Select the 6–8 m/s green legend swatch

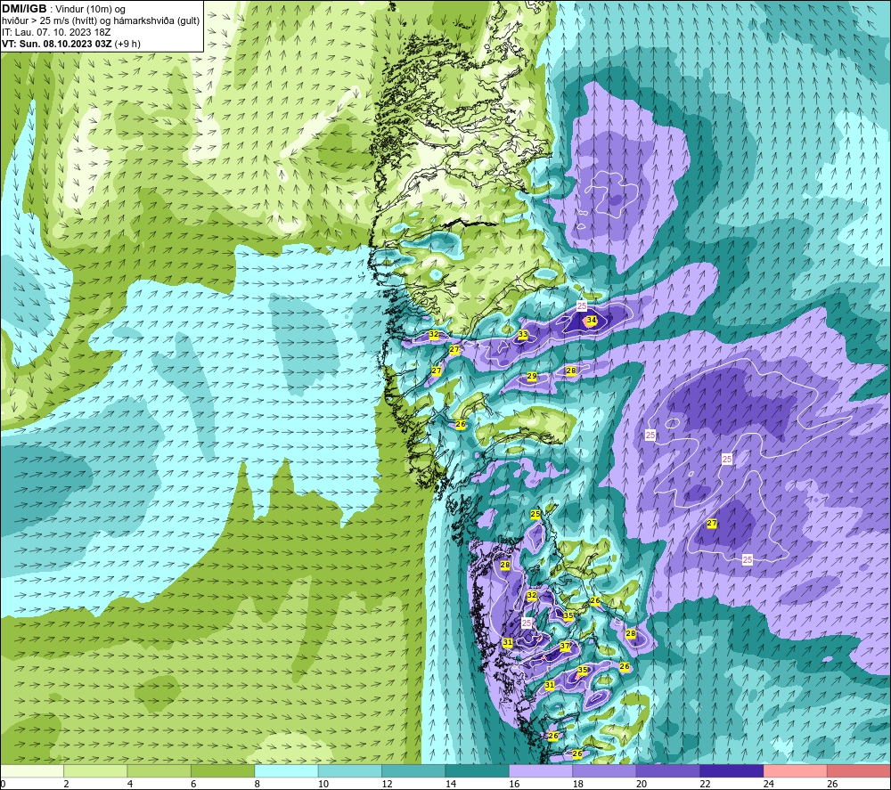[x=223, y=770]
